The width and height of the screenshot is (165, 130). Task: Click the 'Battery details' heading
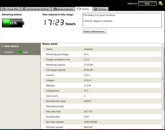click(x=50, y=44)
